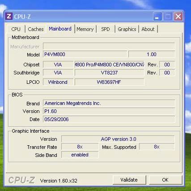Click the Southbridge vendor VIA field
Image resolution: width=191 pixels, height=191 pixels.
[58, 73]
